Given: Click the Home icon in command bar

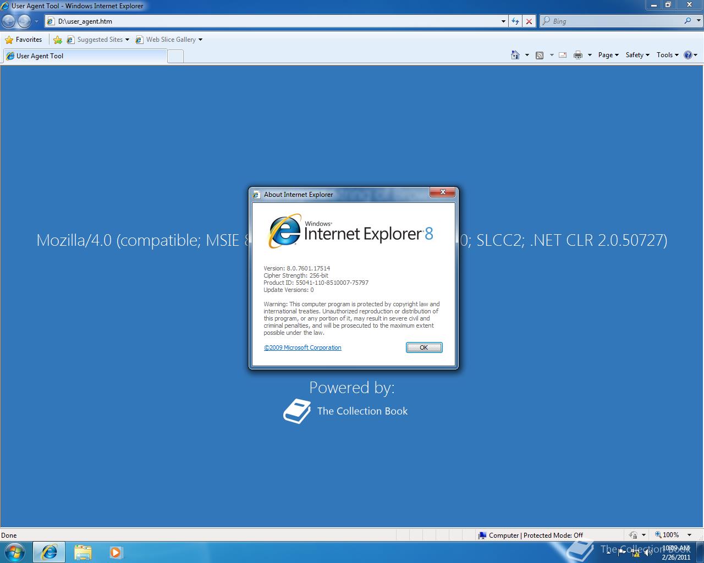Looking at the screenshot, I should tap(515, 55).
